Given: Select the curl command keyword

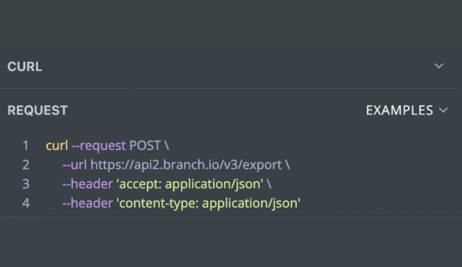Looking at the screenshot, I should [x=56, y=145].
